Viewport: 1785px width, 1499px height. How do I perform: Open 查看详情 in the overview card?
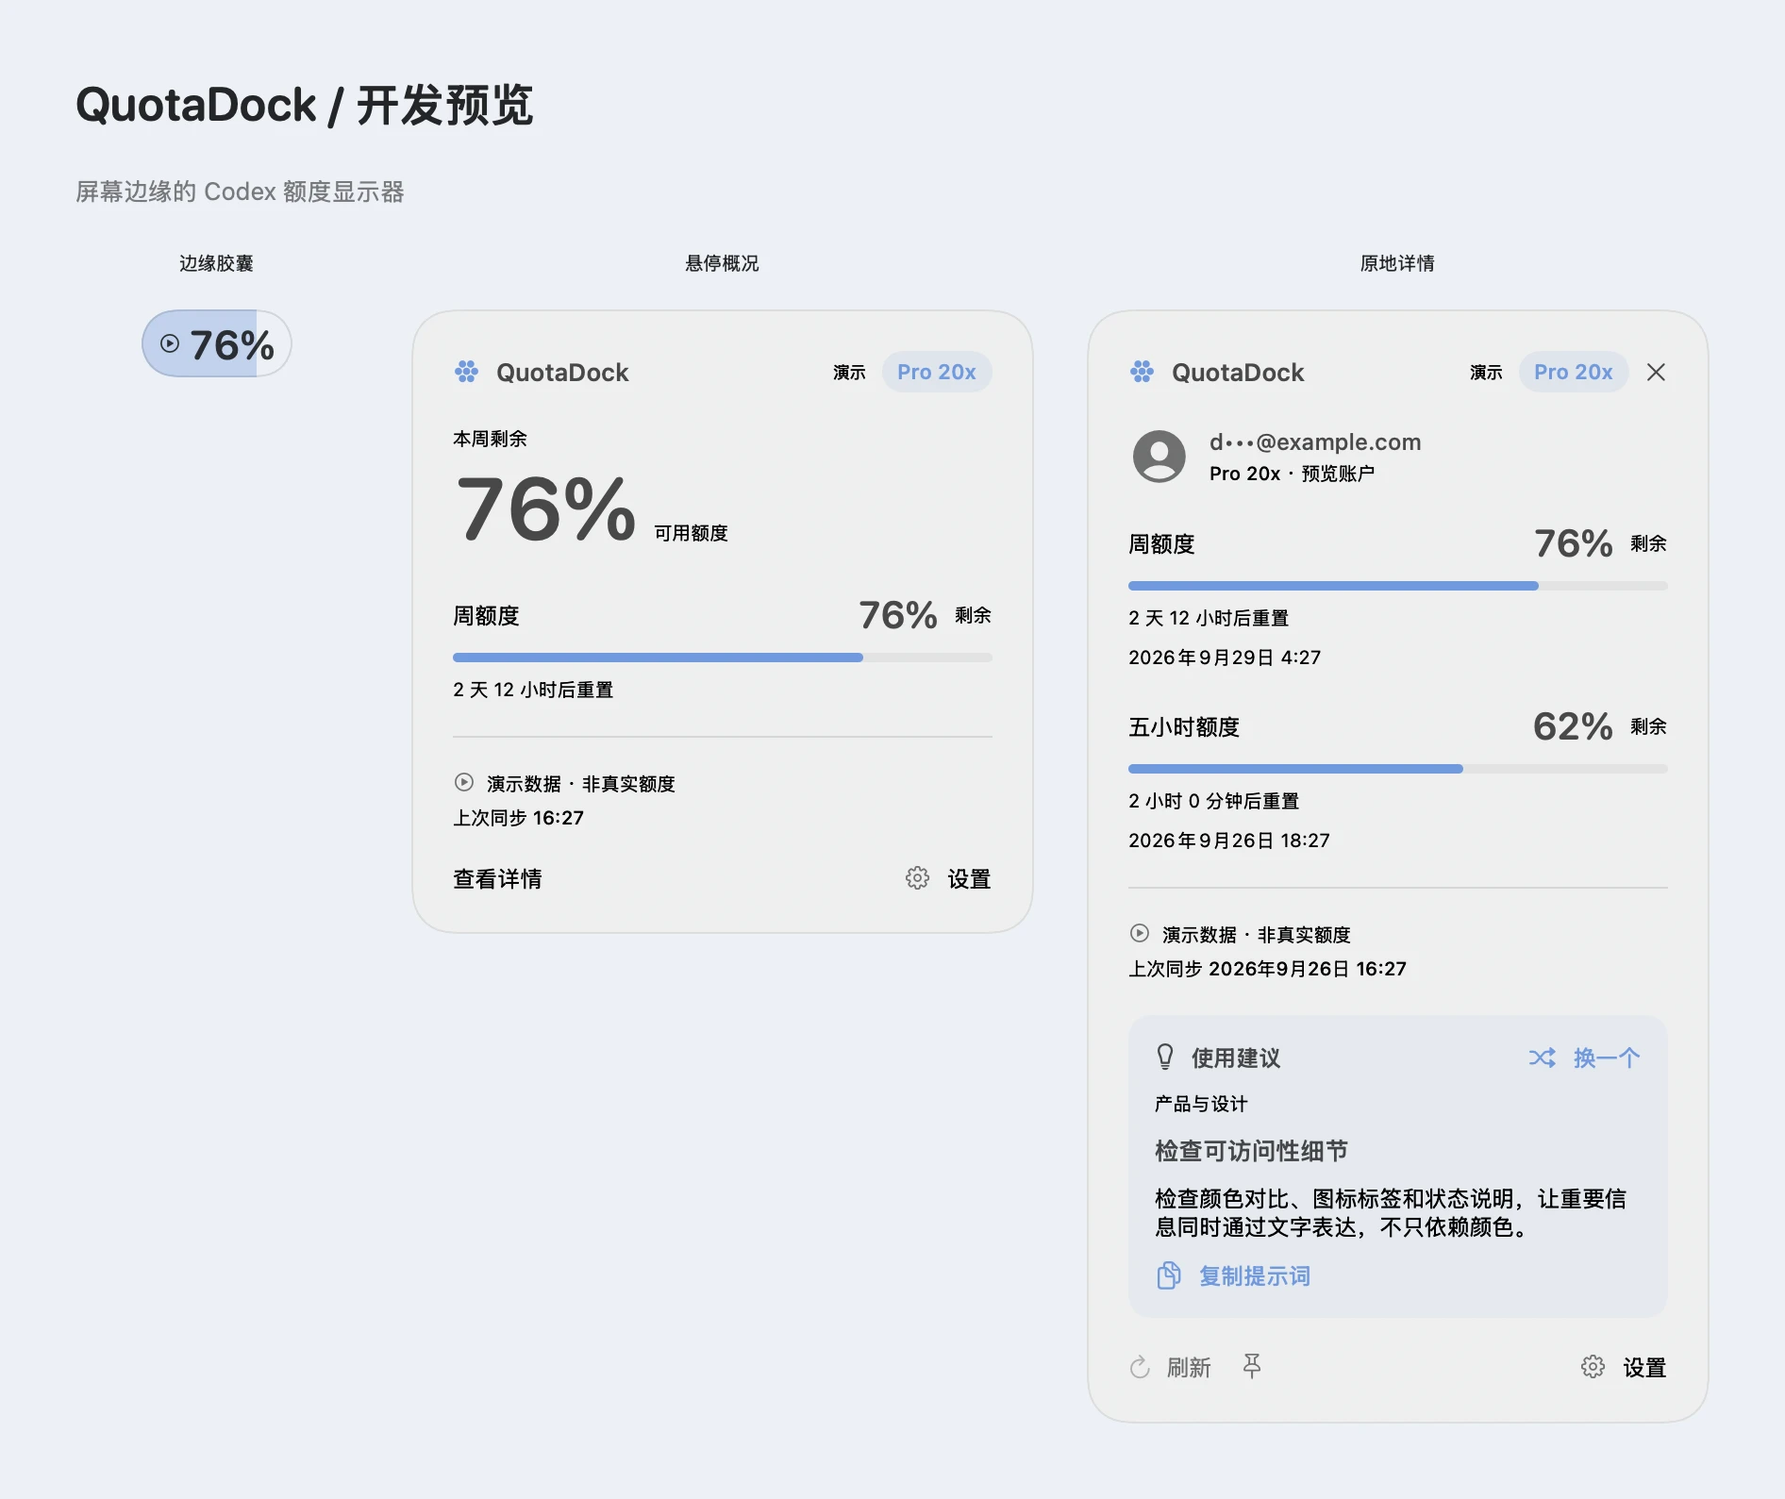coord(497,879)
